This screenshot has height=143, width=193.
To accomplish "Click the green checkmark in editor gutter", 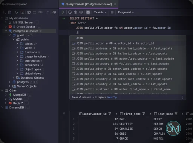I will click(x=64, y=18).
